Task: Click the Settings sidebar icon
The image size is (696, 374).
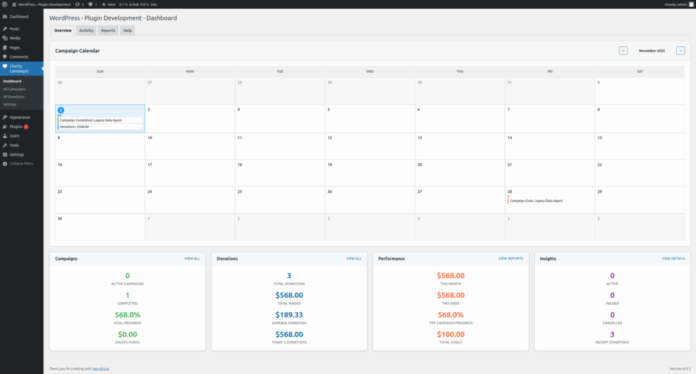Action: [x=5, y=154]
